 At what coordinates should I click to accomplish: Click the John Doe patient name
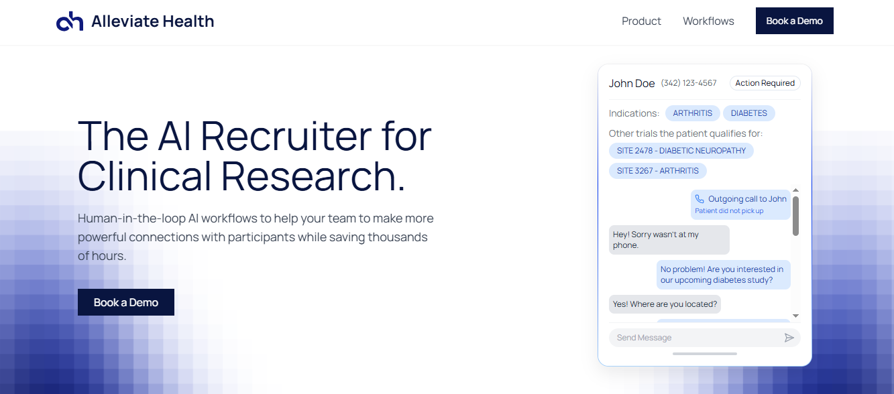[x=631, y=83]
